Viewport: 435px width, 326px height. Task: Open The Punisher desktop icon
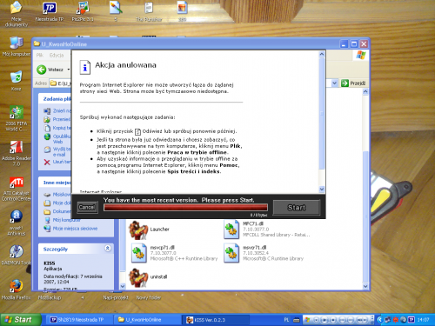point(149,11)
